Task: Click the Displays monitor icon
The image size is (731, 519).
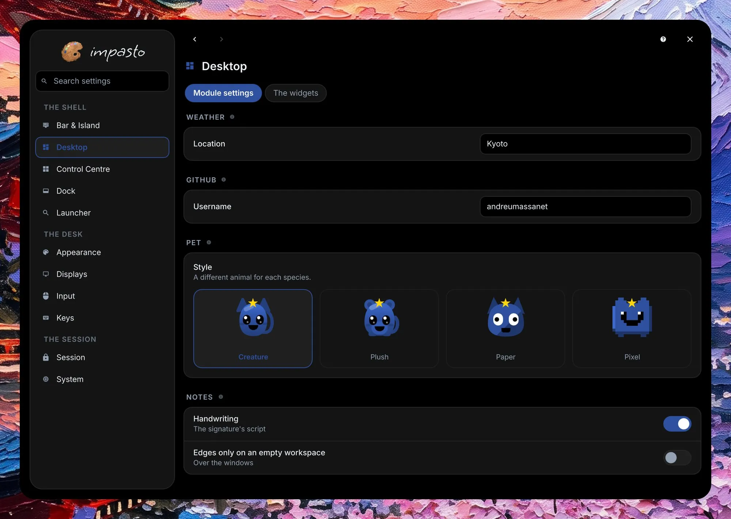Action: (x=46, y=274)
